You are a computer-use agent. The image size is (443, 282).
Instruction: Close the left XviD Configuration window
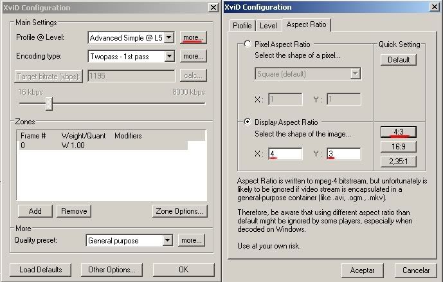(213, 7)
